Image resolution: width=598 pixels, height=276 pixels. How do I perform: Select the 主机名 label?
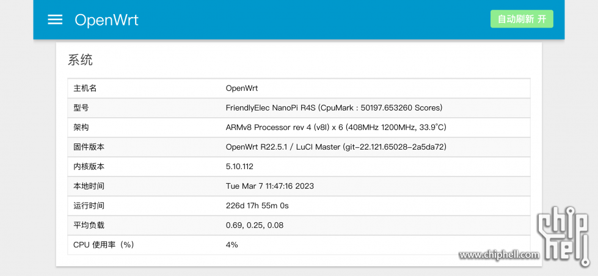85,89
